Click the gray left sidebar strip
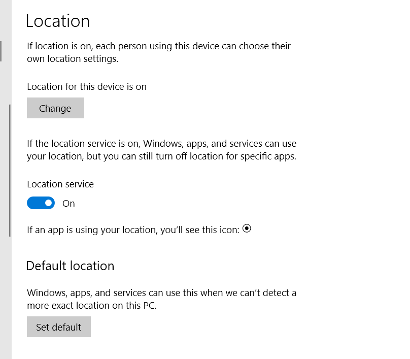 coord(5,279)
